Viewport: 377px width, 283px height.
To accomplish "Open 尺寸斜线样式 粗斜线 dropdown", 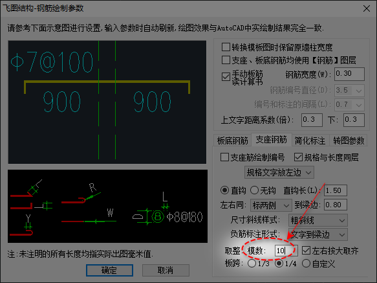I will coord(318,220).
